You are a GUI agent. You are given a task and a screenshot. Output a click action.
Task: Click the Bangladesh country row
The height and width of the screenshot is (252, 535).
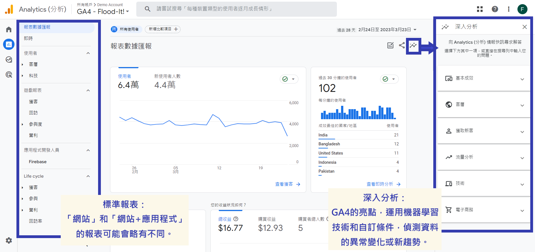(x=359, y=144)
